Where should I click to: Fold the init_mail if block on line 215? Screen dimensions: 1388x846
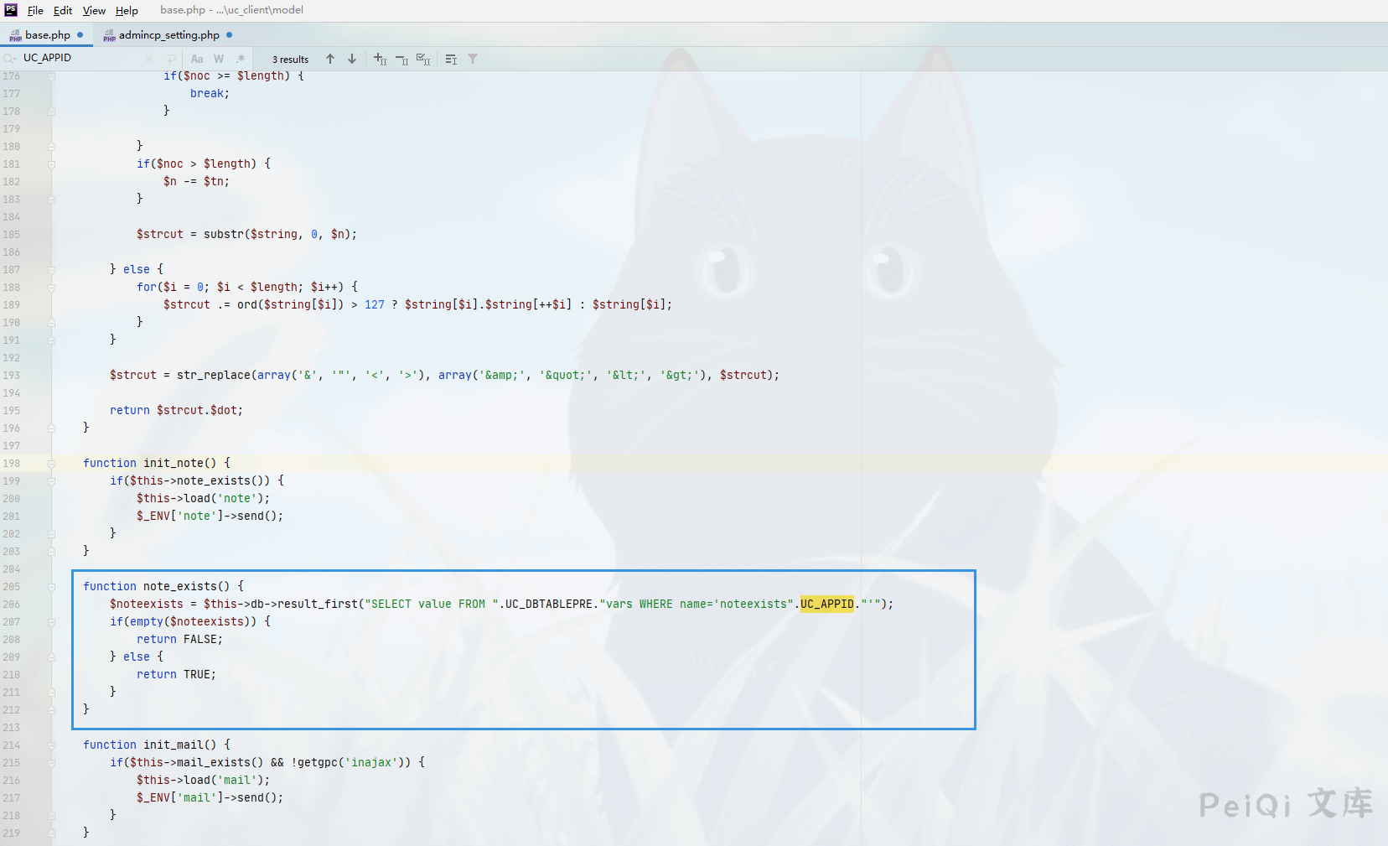pos(52,763)
